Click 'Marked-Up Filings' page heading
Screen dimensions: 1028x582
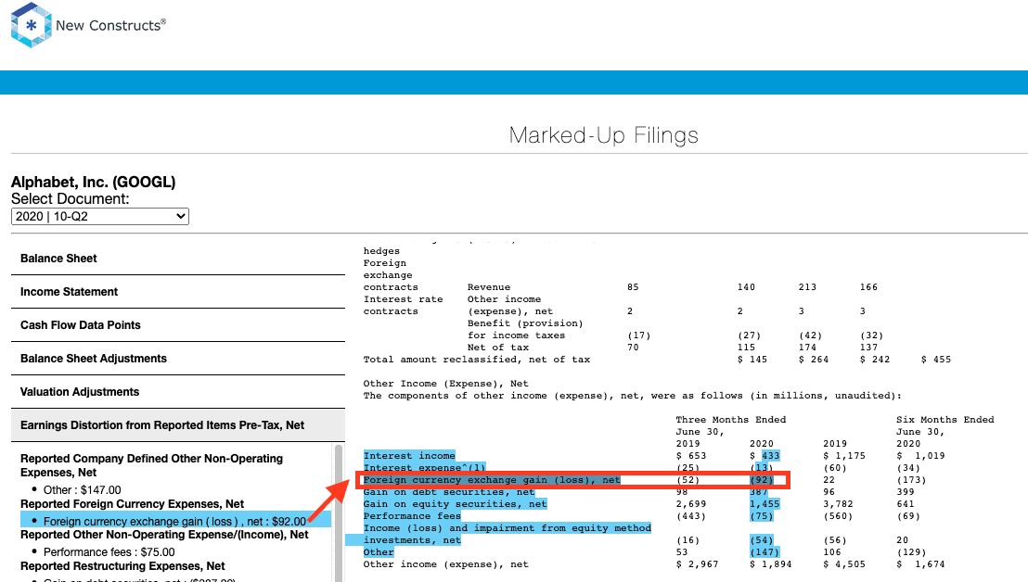[x=604, y=135]
